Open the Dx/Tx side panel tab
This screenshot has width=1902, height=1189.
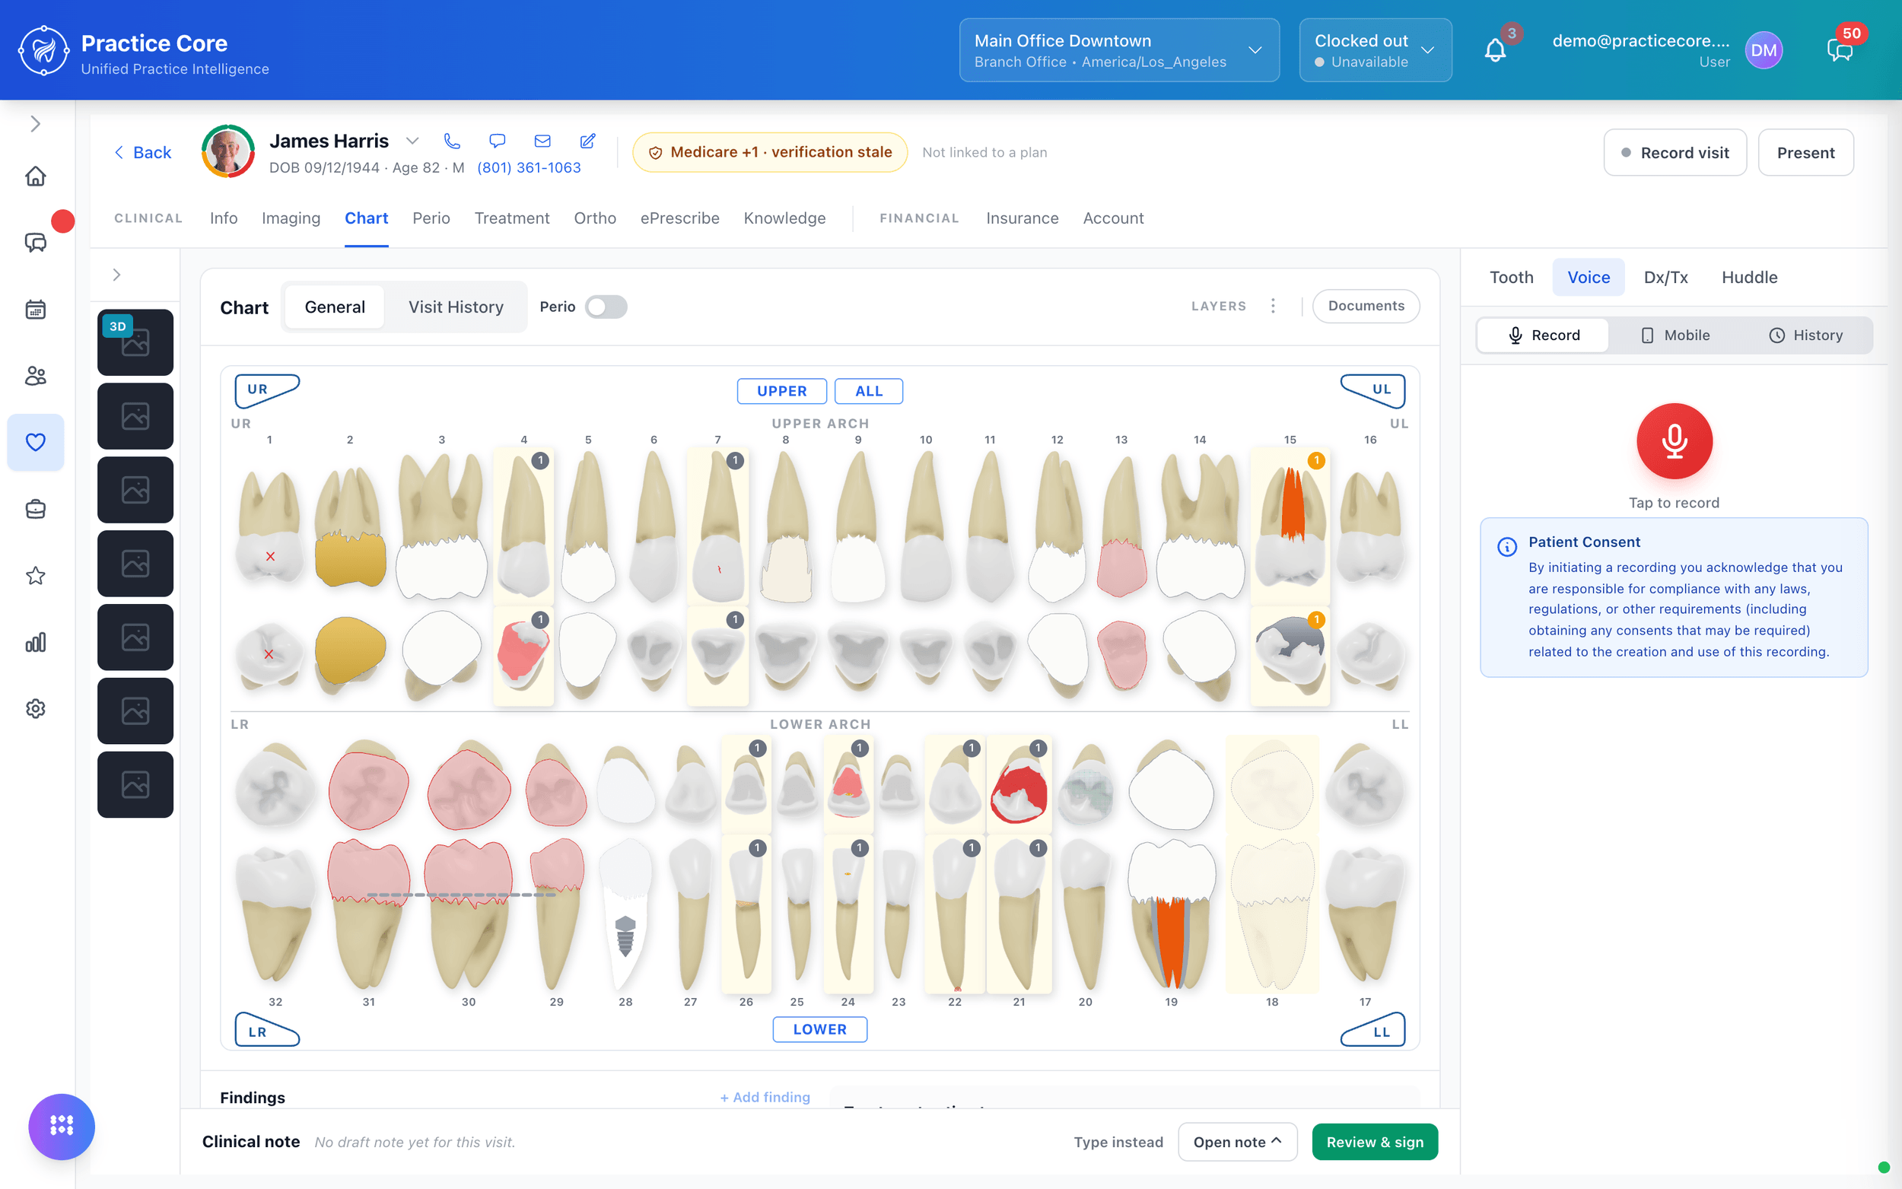click(1665, 278)
